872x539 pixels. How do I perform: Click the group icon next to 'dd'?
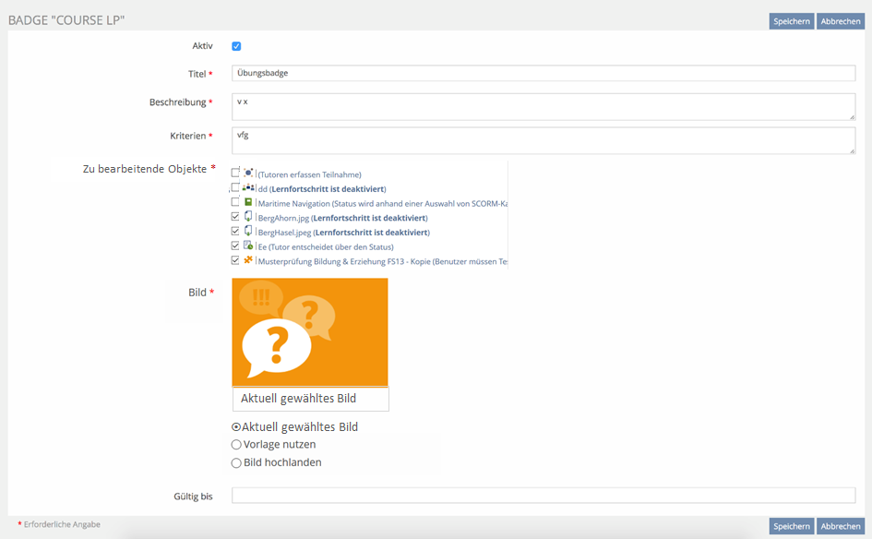(248, 187)
